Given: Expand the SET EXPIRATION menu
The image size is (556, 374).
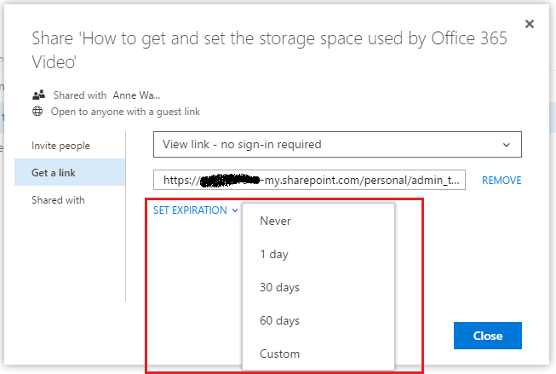Looking at the screenshot, I should tap(190, 210).
